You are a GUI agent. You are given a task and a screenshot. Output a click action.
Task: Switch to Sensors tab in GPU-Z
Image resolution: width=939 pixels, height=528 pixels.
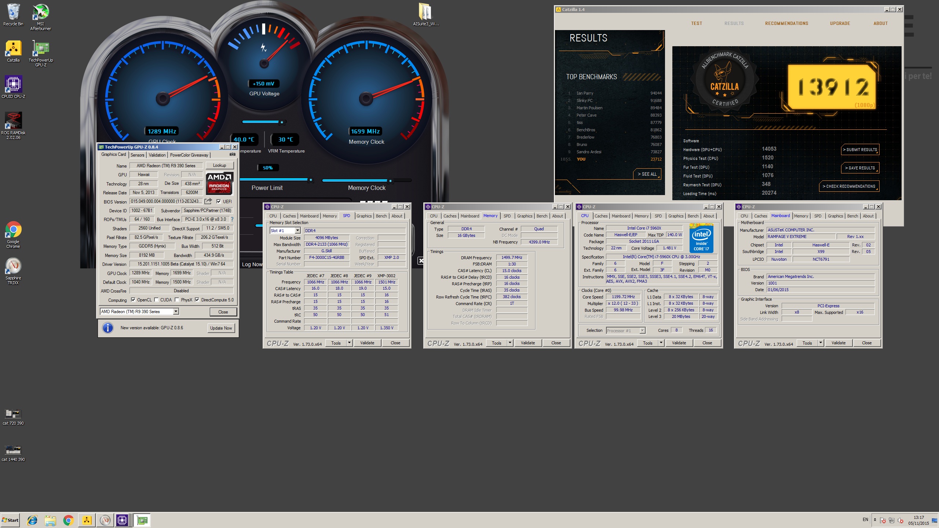[137, 155]
